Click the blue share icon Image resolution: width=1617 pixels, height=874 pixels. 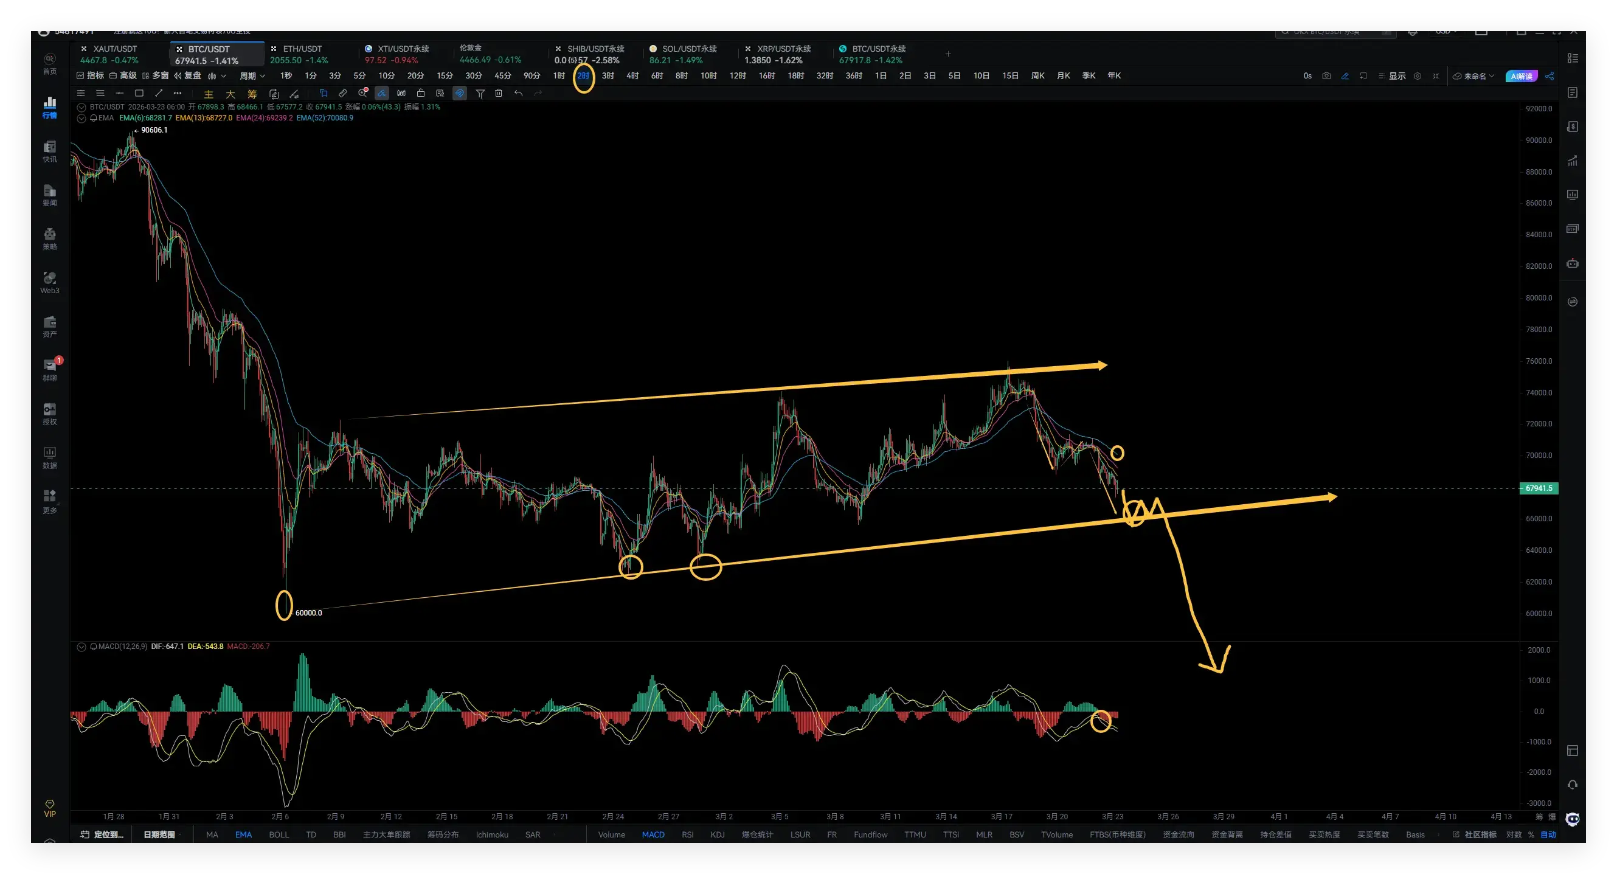pyautogui.click(x=1549, y=76)
